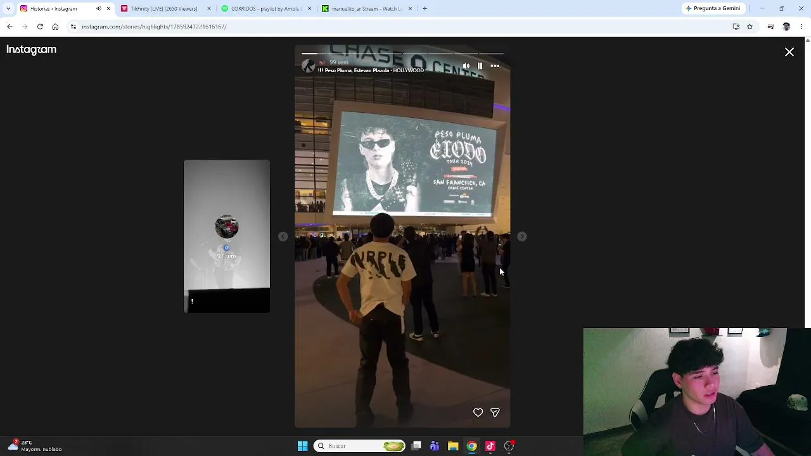Viewport: 811px width, 456px height.
Task: Open the weather widget showing 23°C
Action: point(34,446)
